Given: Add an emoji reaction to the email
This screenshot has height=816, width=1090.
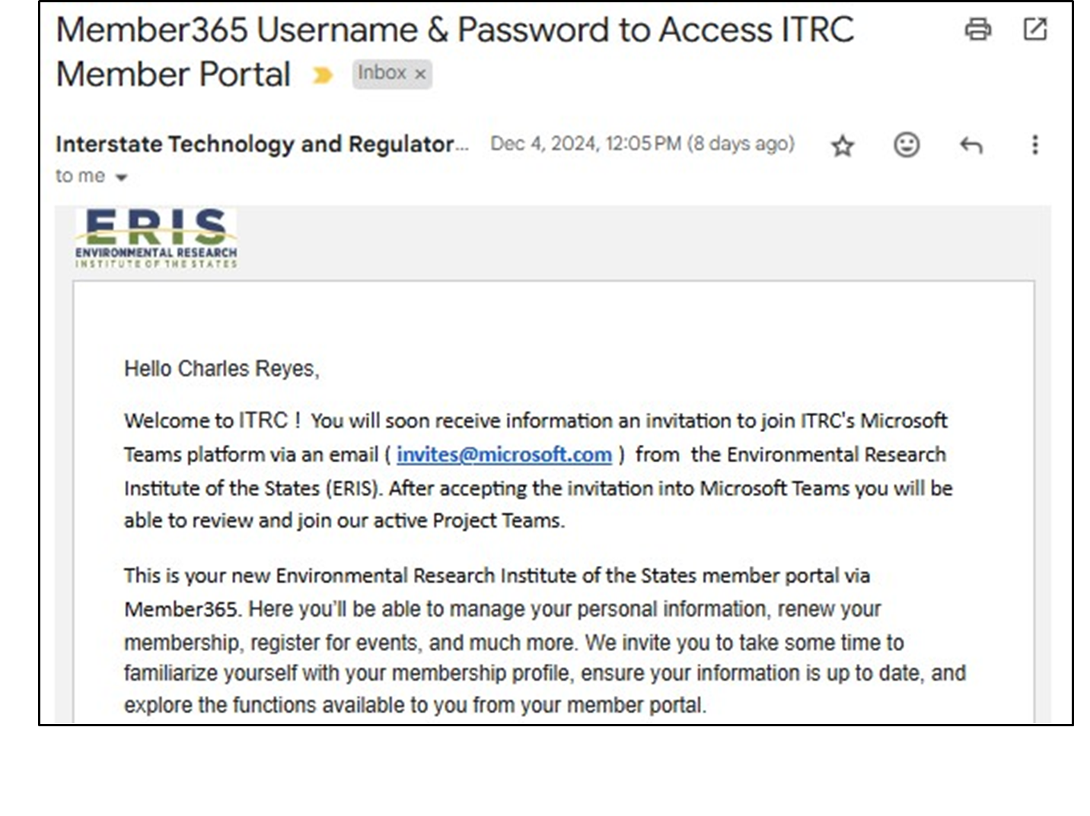Looking at the screenshot, I should (906, 144).
